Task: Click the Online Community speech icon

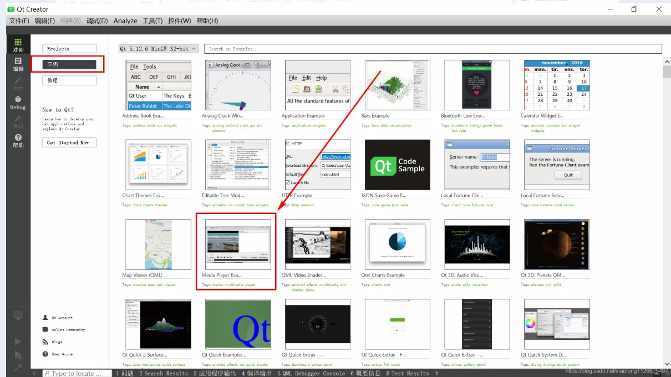Action: (45, 329)
